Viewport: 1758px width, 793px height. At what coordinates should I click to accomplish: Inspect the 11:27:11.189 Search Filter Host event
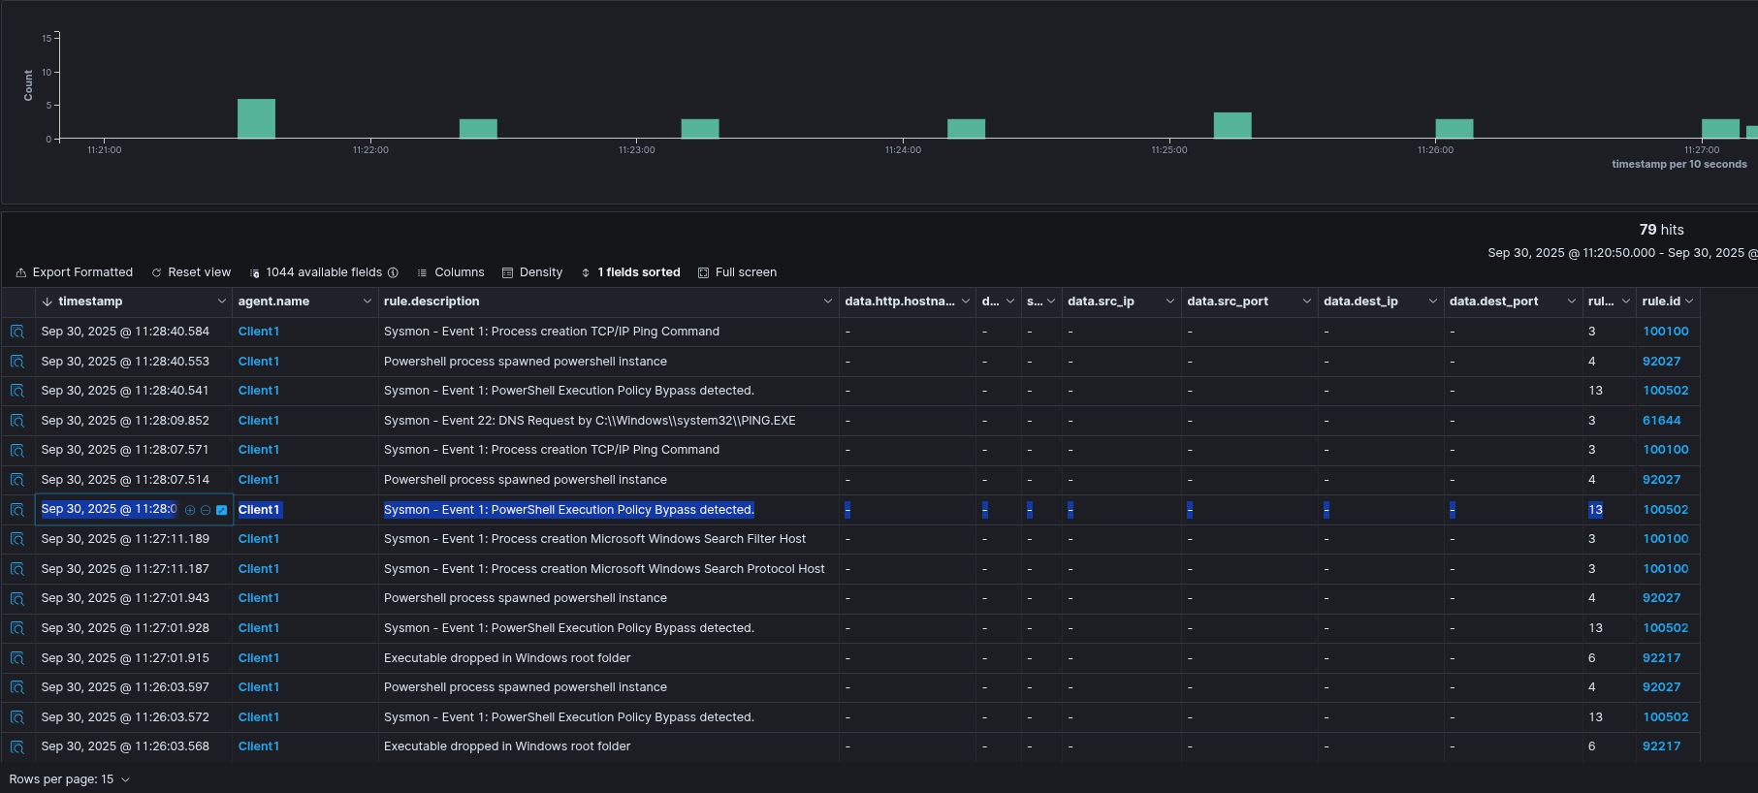pos(17,539)
